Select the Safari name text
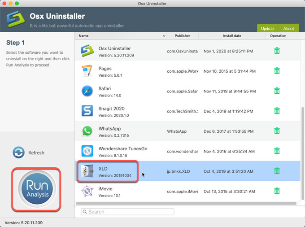Image resolution: width=305 pixels, height=227 pixels. coord(105,88)
